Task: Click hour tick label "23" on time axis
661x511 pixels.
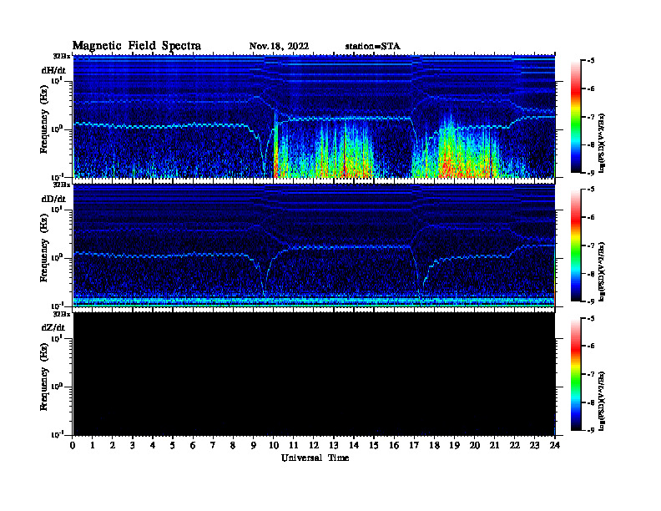Action: 535,446
